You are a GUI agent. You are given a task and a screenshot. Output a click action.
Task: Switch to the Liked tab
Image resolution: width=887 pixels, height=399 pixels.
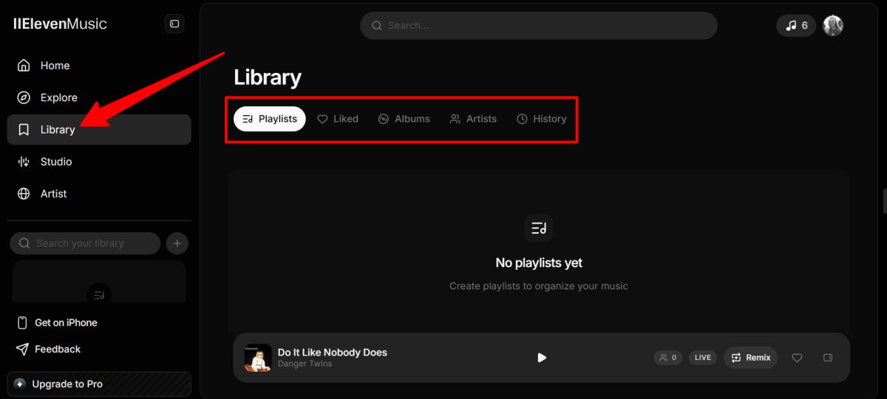(x=338, y=119)
